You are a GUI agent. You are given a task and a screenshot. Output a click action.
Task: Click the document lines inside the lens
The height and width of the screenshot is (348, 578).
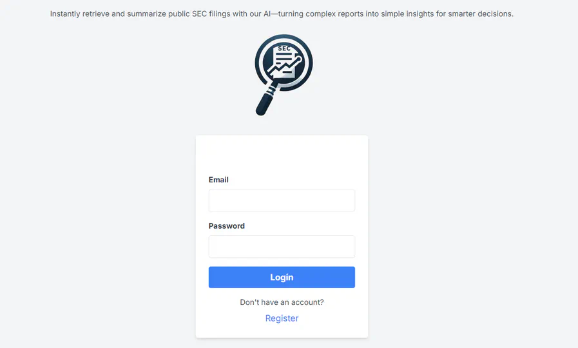point(284,58)
